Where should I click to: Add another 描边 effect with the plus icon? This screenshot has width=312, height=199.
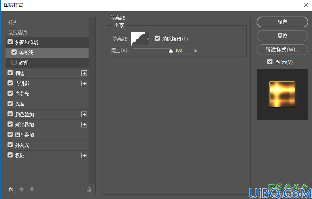(x=84, y=73)
